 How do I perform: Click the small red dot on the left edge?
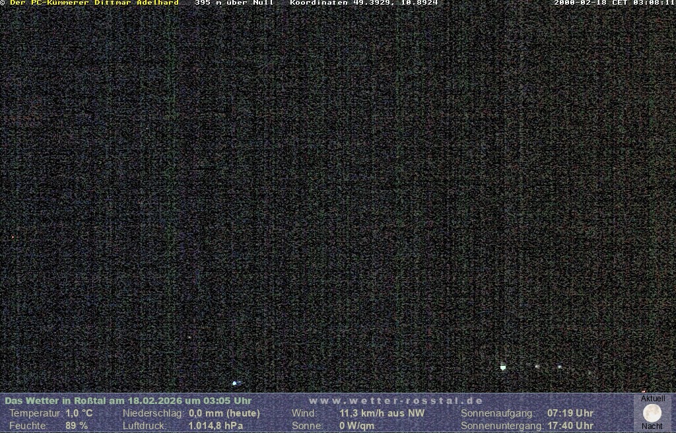tap(13, 237)
